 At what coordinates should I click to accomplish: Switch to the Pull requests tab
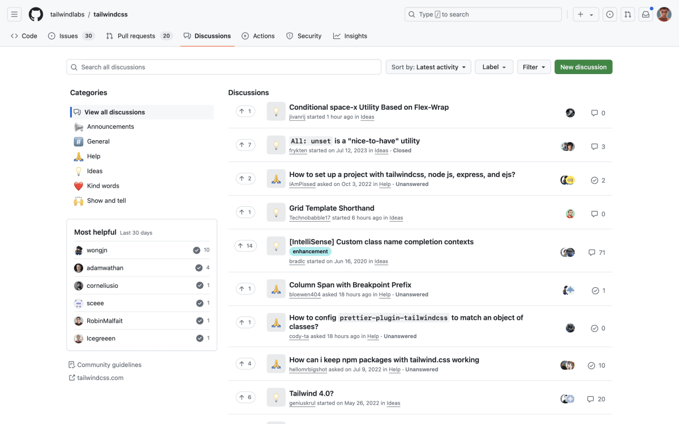139,36
